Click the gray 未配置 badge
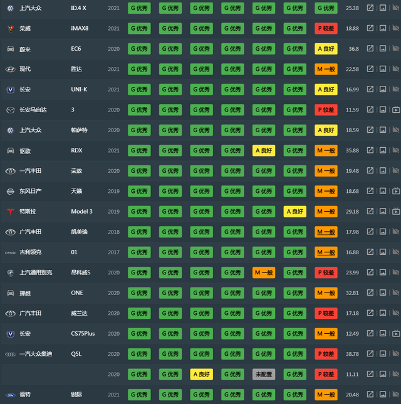The image size is (401, 404). [264, 375]
